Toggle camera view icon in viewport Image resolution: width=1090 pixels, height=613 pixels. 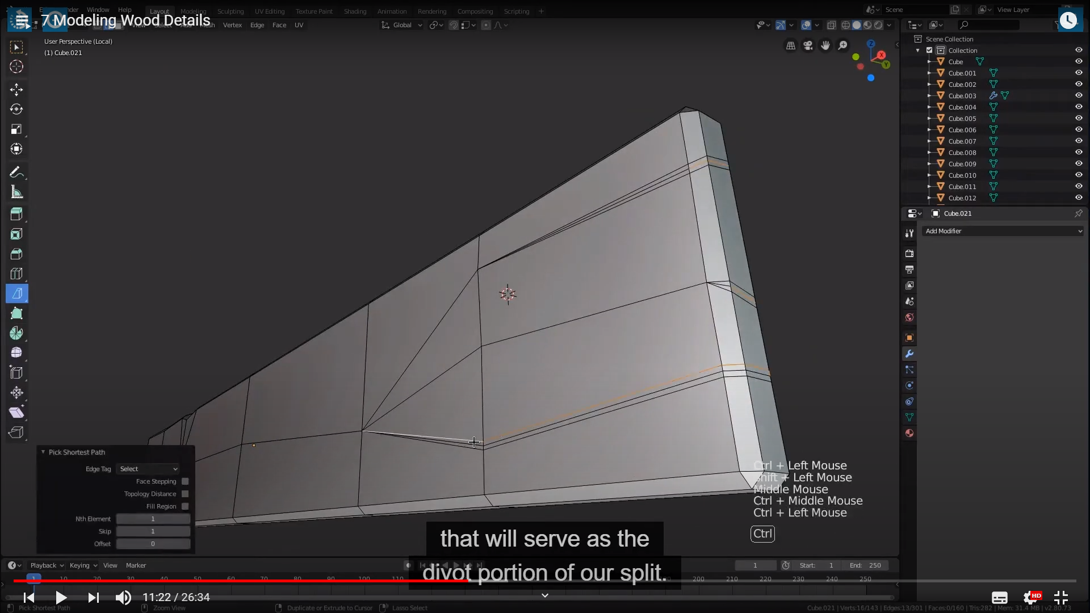click(808, 45)
